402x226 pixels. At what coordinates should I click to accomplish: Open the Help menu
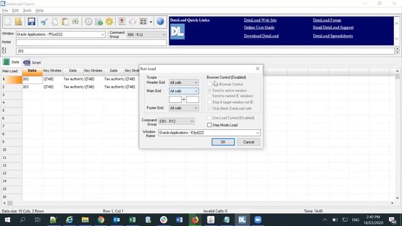click(40, 11)
